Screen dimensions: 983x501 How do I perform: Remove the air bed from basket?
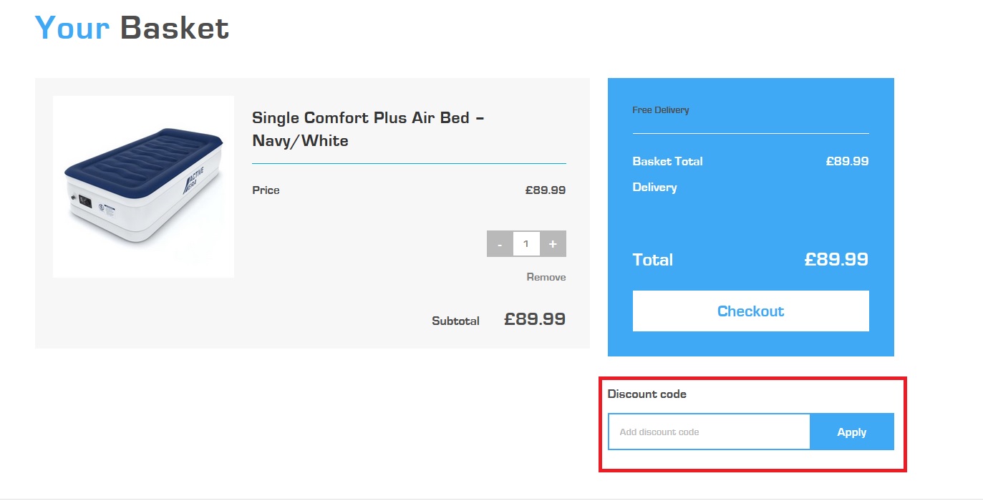[546, 277]
